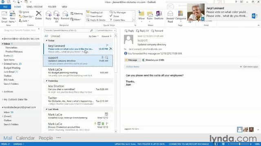Screen dimensions: 261x146
Task: Adjust the zoom slider
Action: point(240,144)
